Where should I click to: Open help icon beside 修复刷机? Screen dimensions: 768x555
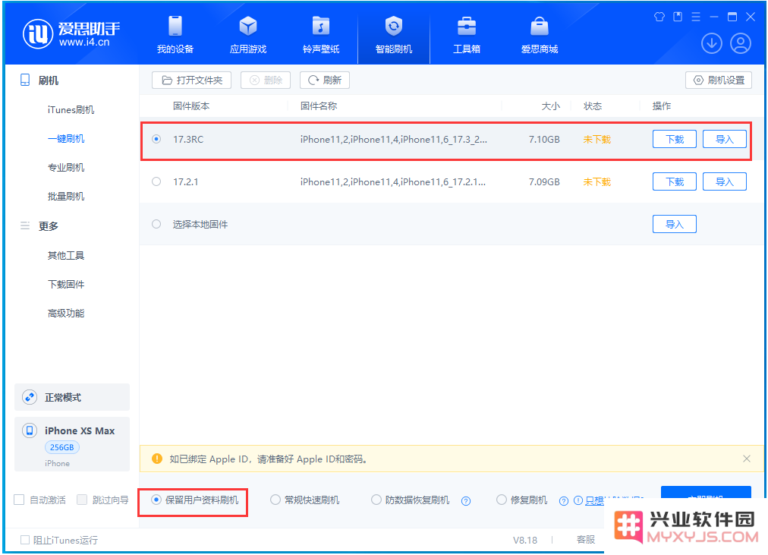tap(564, 500)
